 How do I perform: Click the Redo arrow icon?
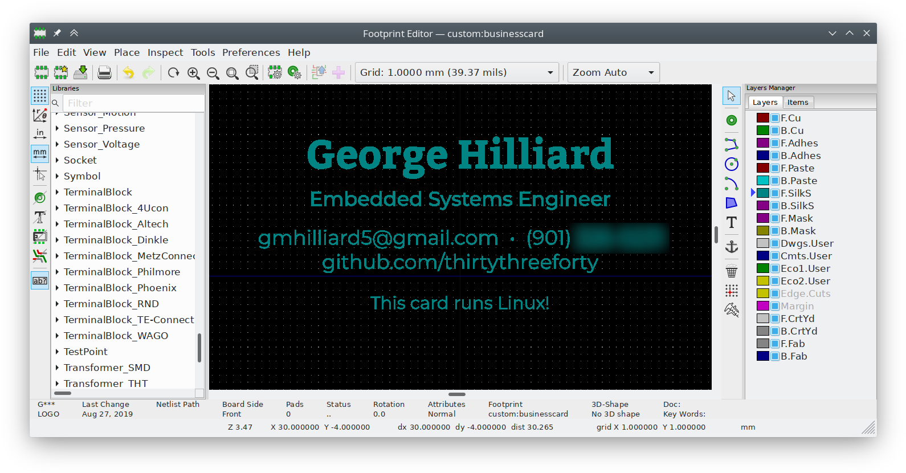(148, 72)
